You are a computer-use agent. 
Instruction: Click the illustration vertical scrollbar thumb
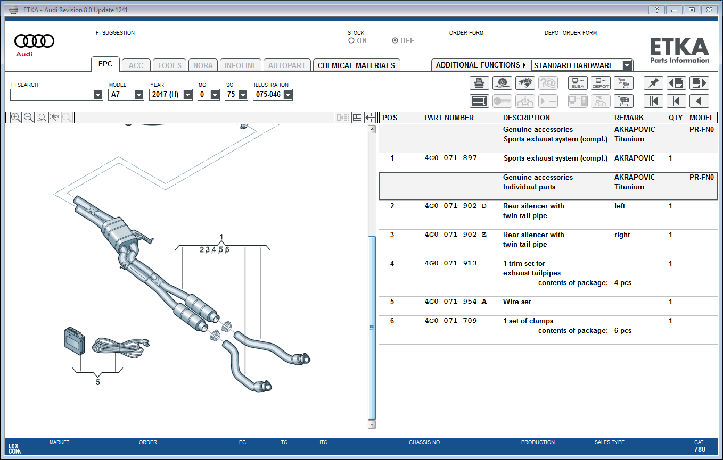[x=372, y=328]
